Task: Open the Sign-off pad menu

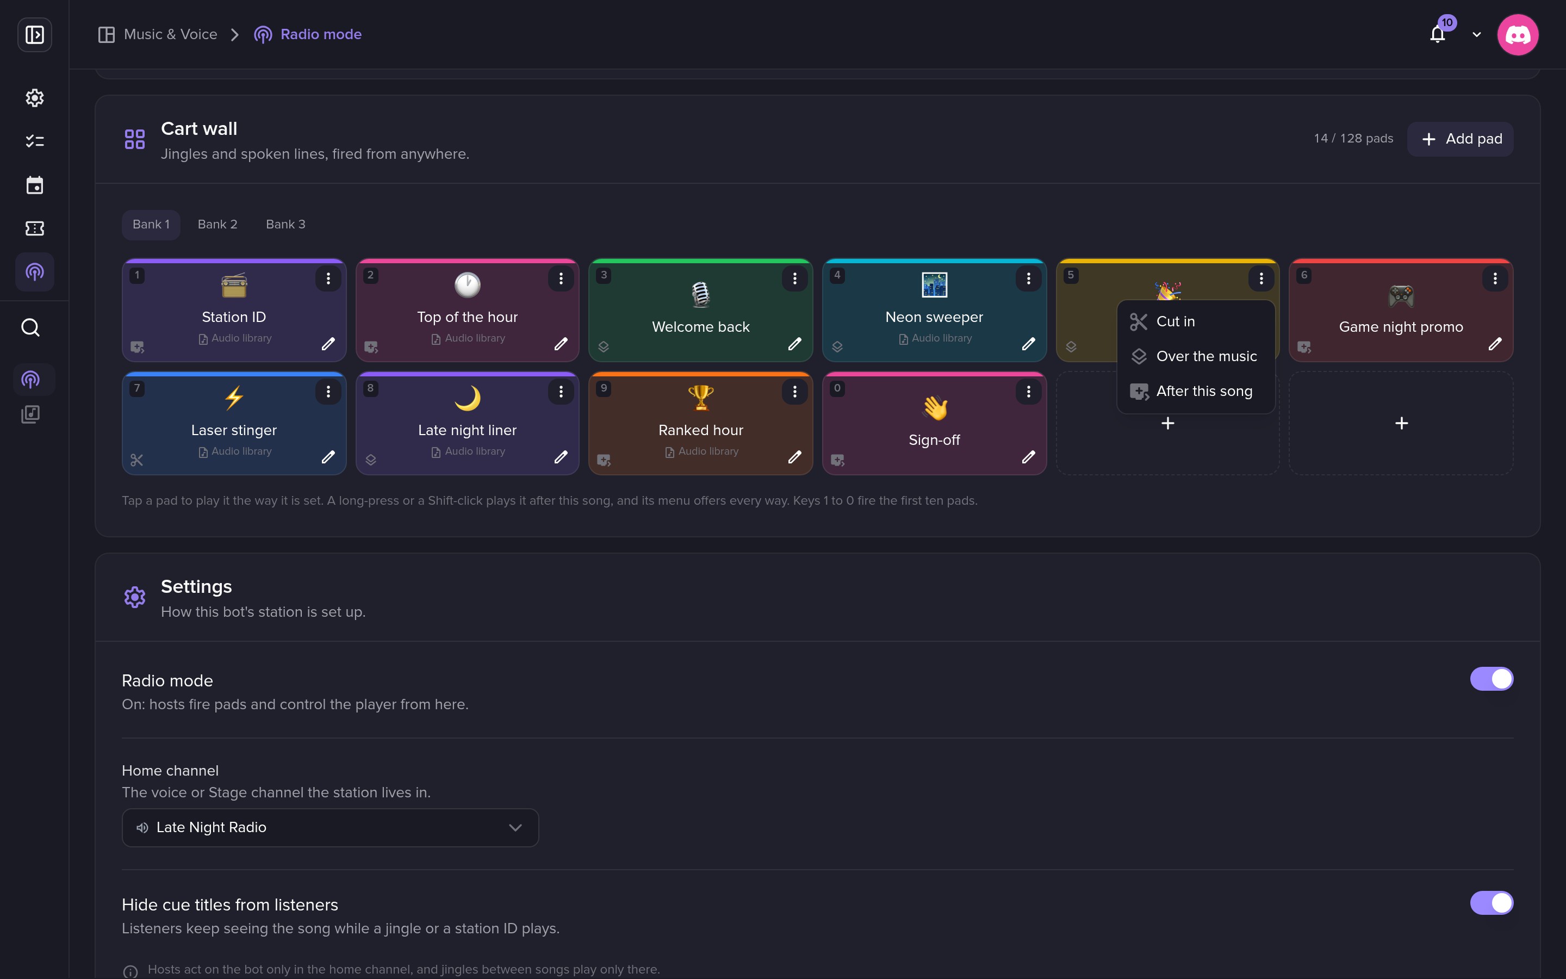Action: 1028,392
